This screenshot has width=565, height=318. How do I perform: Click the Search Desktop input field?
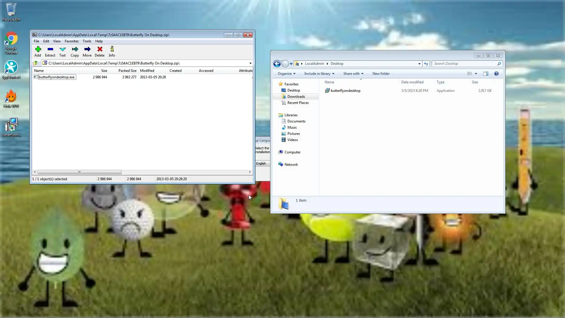point(464,64)
